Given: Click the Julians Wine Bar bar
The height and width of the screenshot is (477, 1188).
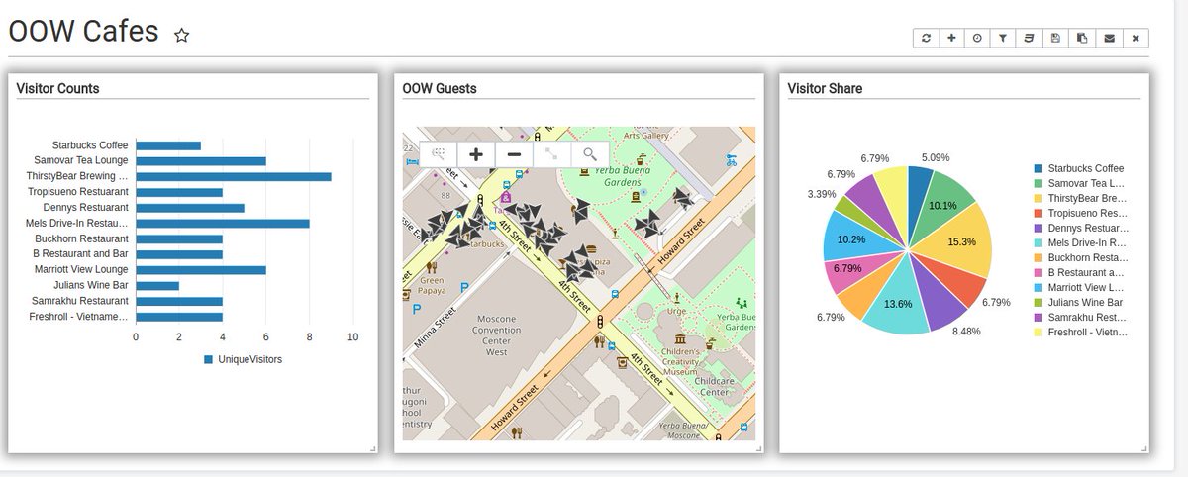Looking at the screenshot, I should 157,285.
